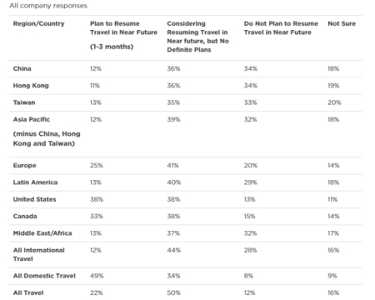Click the Middle East/Africa row label
Screen dimensions: 375x300
point(42,233)
